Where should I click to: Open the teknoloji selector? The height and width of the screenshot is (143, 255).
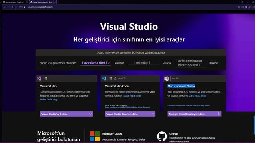[x=143, y=63]
